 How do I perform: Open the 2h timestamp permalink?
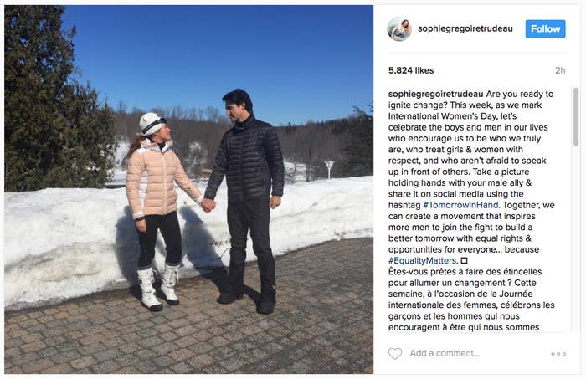[x=560, y=70]
